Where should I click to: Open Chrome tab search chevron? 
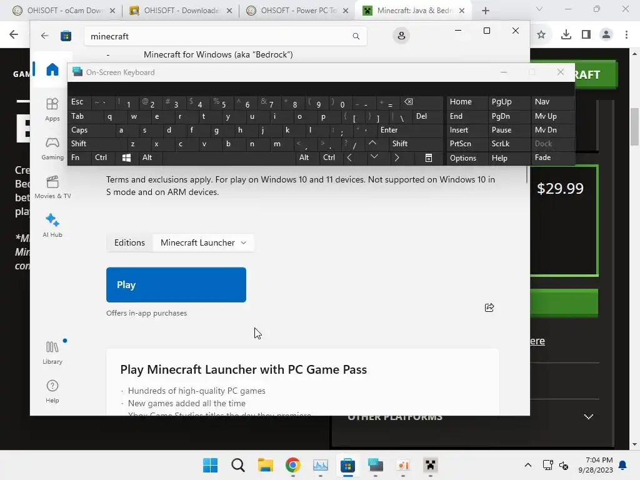(539, 9)
